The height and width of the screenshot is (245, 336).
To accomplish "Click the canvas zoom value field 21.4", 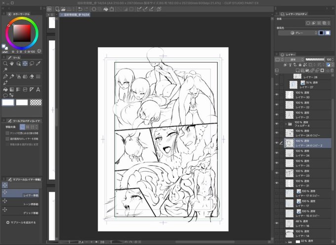I will pos(81,242).
